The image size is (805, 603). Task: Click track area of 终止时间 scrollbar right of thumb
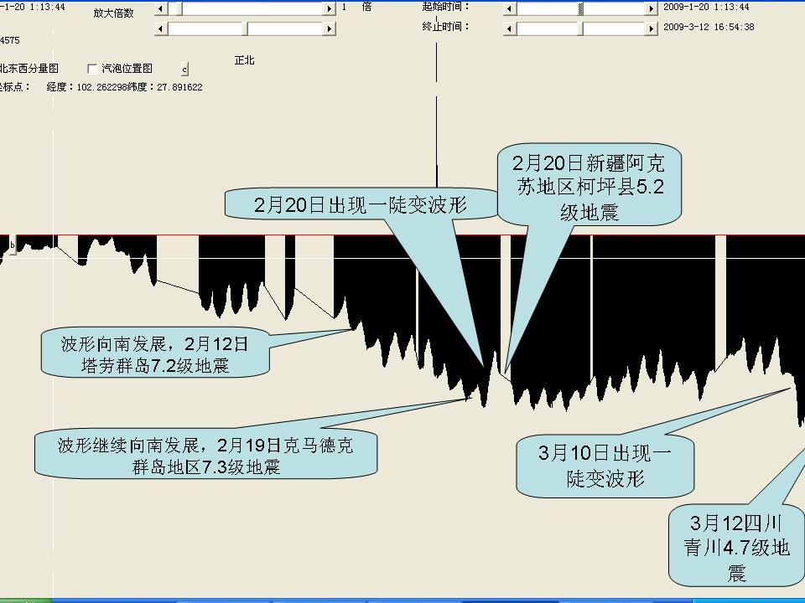614,28
